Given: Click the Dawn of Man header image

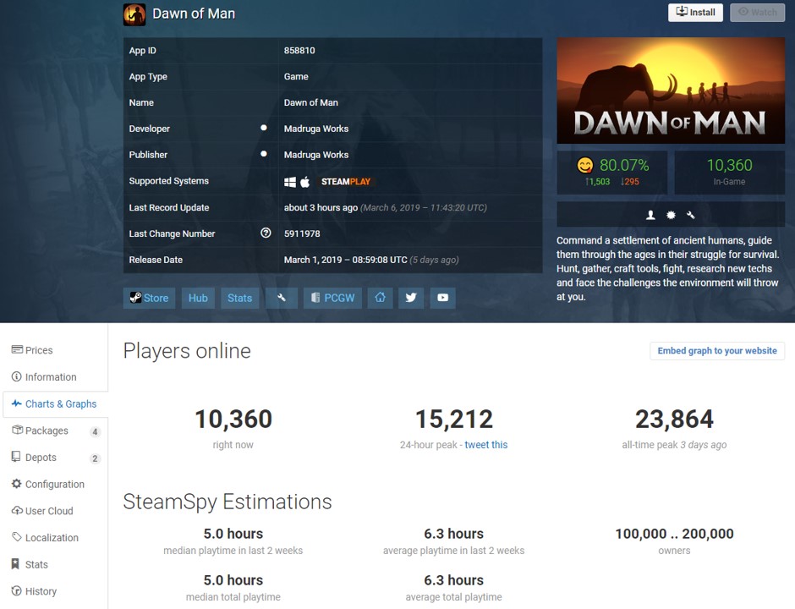Looking at the screenshot, I should tap(671, 91).
